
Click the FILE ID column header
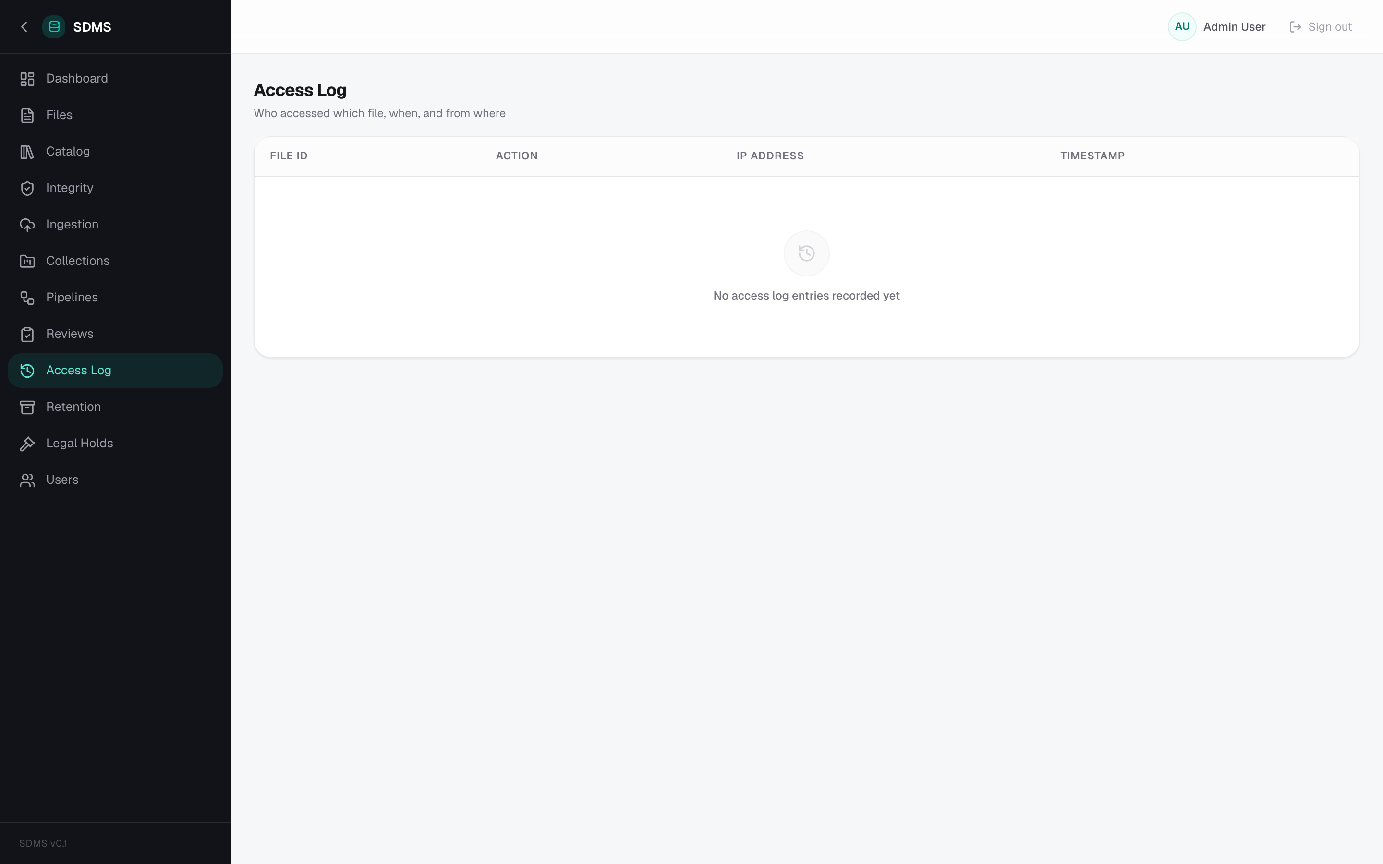click(289, 156)
